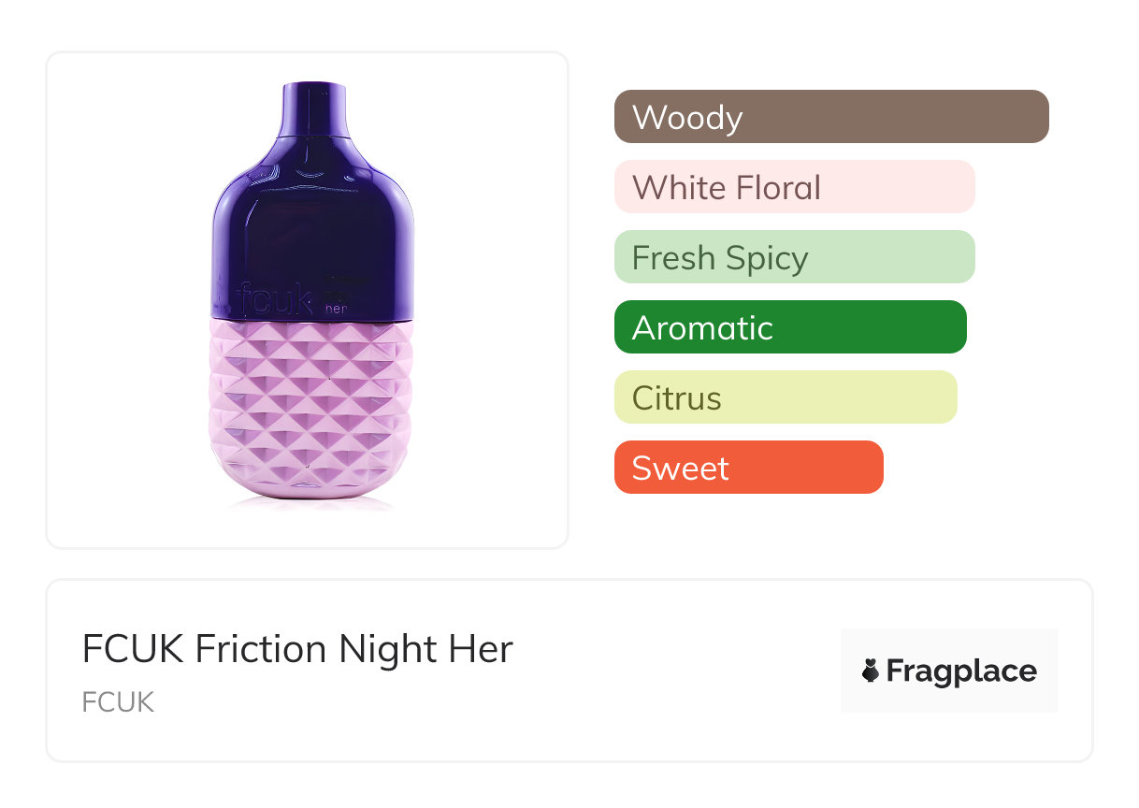Screen dimensions: 1139x808
Task: Select the White Floral accord bar
Action: coord(794,187)
